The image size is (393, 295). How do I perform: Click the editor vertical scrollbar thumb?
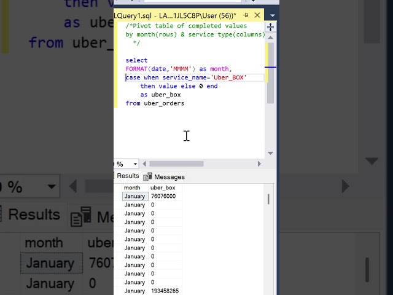[x=270, y=73]
